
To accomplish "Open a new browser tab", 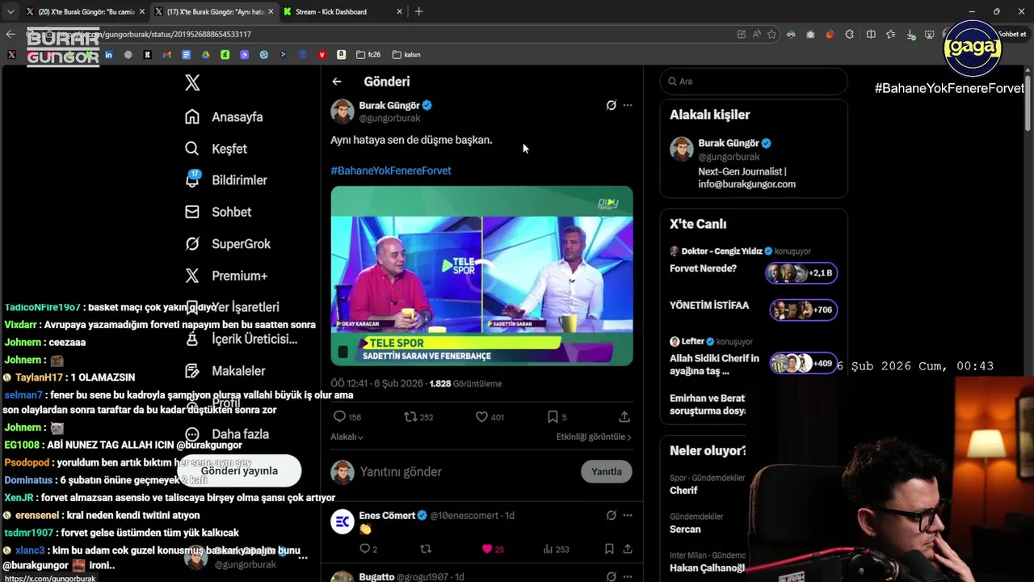I will click(x=418, y=11).
